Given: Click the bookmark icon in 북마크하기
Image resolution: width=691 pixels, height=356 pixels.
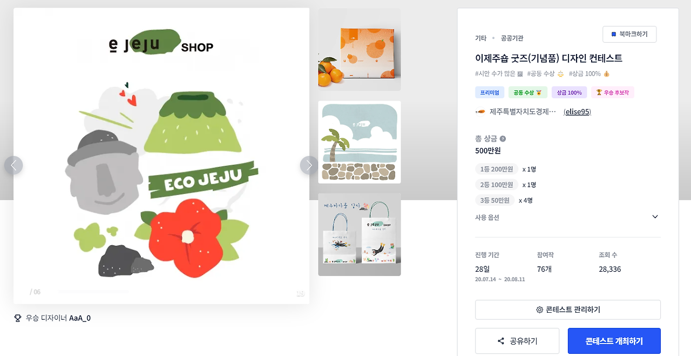Looking at the screenshot, I should tap(614, 34).
